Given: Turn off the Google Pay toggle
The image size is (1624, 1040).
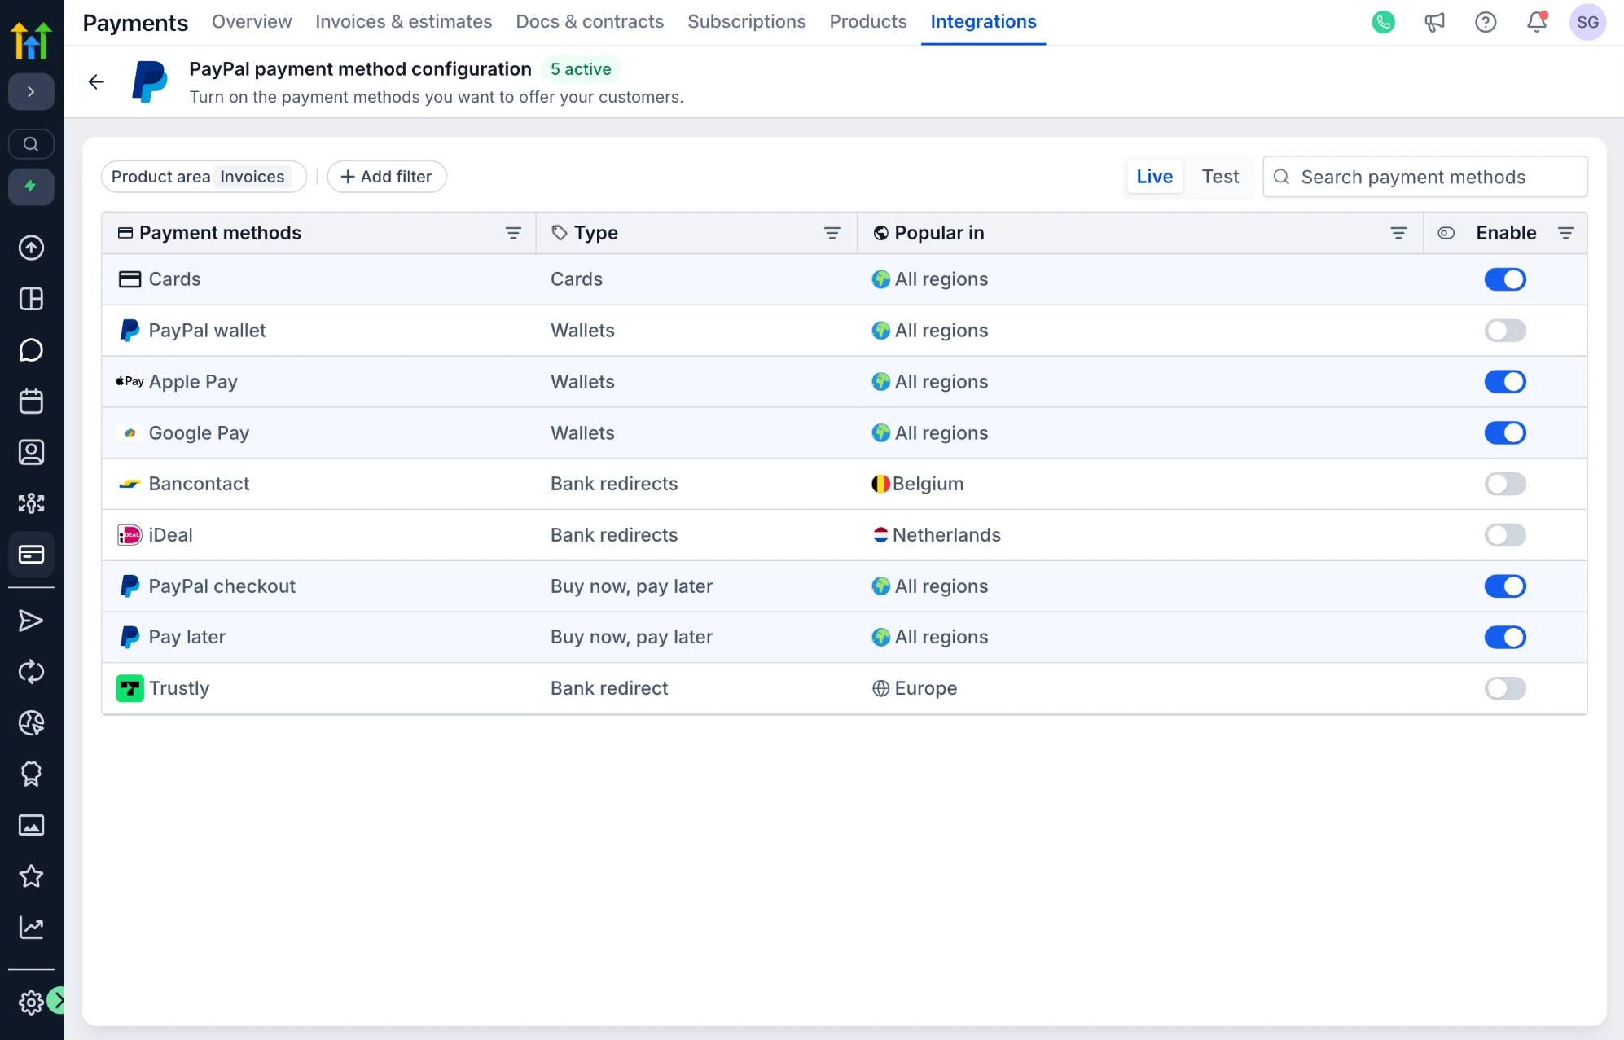Looking at the screenshot, I should (1505, 433).
